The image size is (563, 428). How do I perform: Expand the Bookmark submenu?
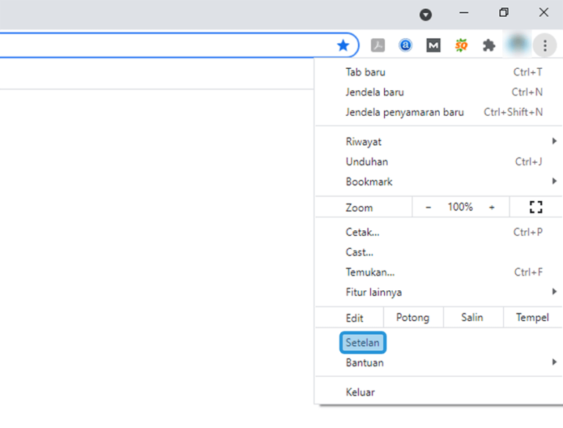tap(439, 182)
